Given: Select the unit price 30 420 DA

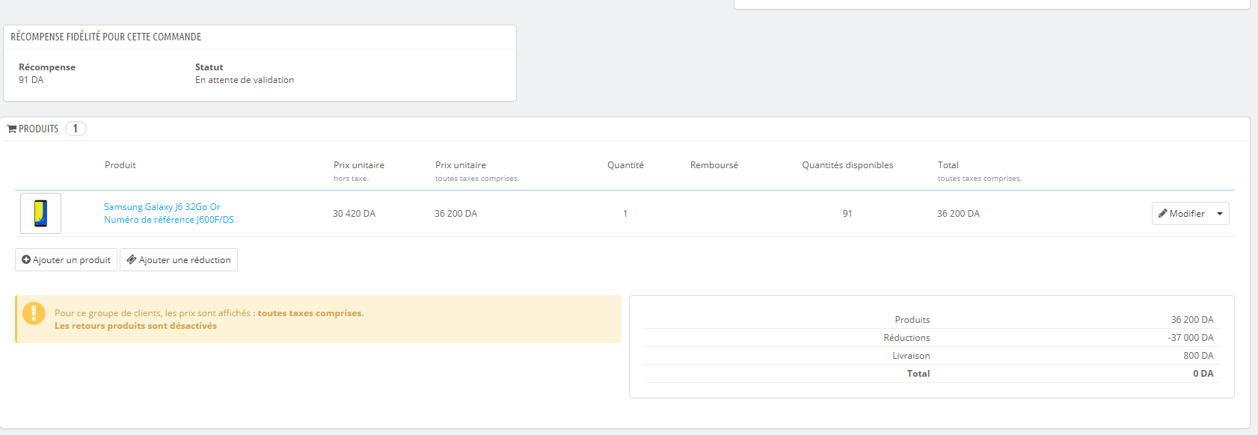Looking at the screenshot, I should pos(355,214).
